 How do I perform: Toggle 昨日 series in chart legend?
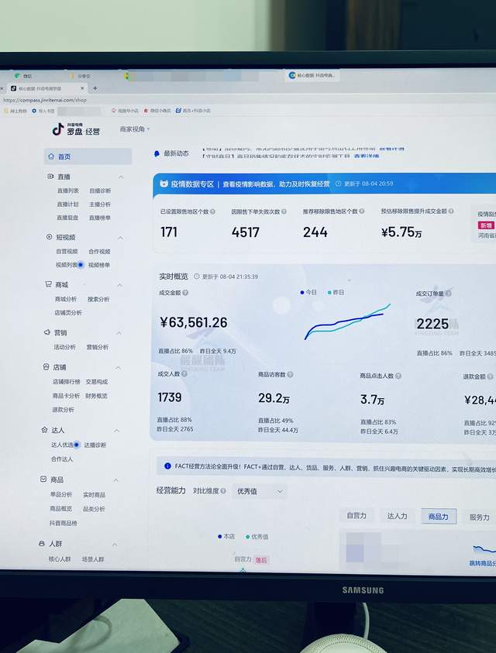[x=336, y=292]
